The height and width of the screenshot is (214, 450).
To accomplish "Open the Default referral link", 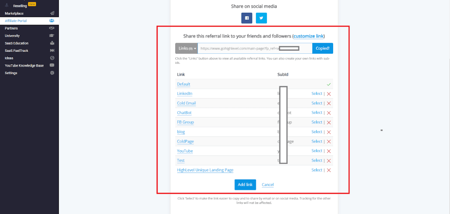I will 184,84.
